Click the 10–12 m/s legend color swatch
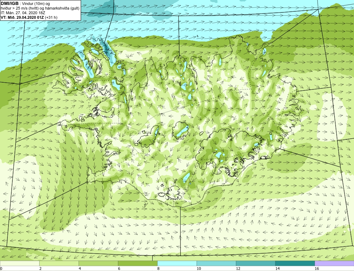Image resolution: width=354 pixels, height=271 pixels. pyautogui.click(x=216, y=263)
